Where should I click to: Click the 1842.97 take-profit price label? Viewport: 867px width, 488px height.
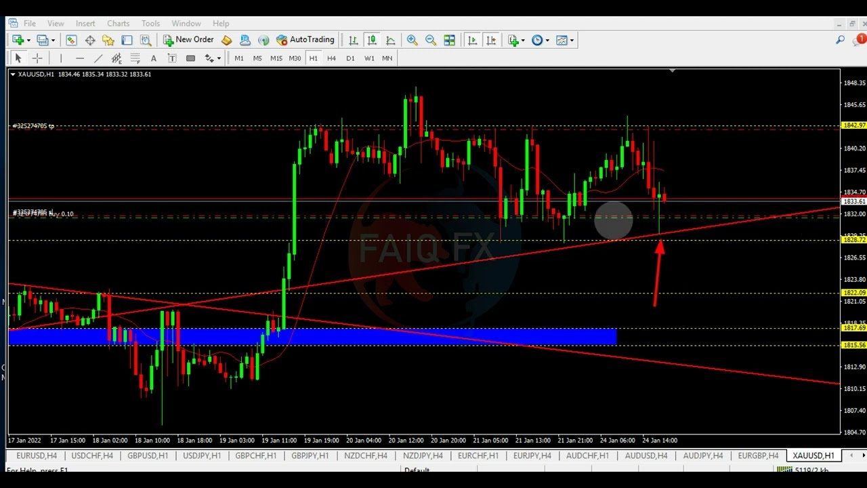(853, 125)
